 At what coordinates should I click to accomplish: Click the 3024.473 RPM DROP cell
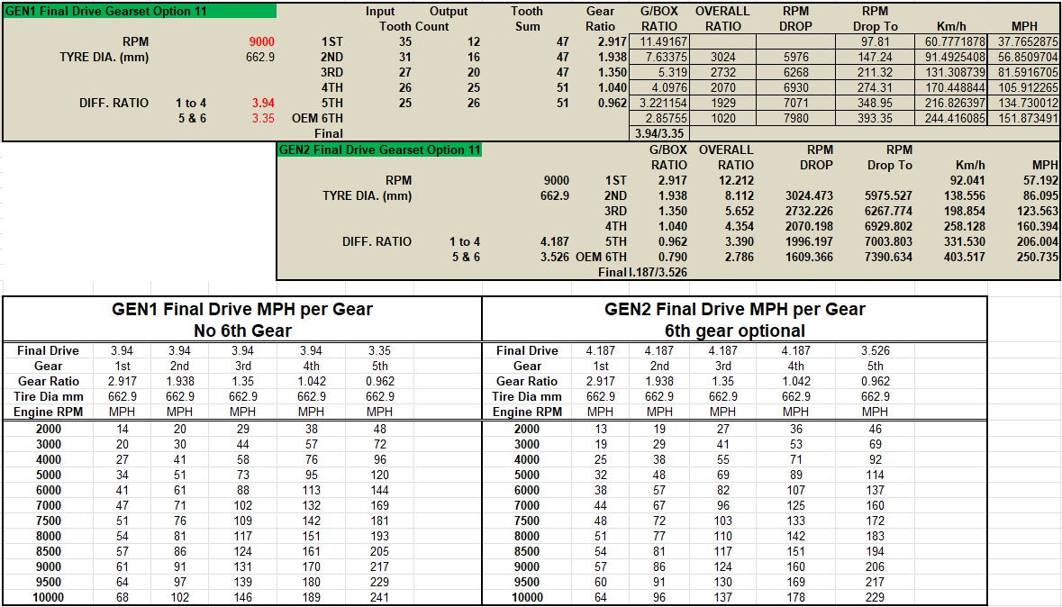tap(810, 195)
